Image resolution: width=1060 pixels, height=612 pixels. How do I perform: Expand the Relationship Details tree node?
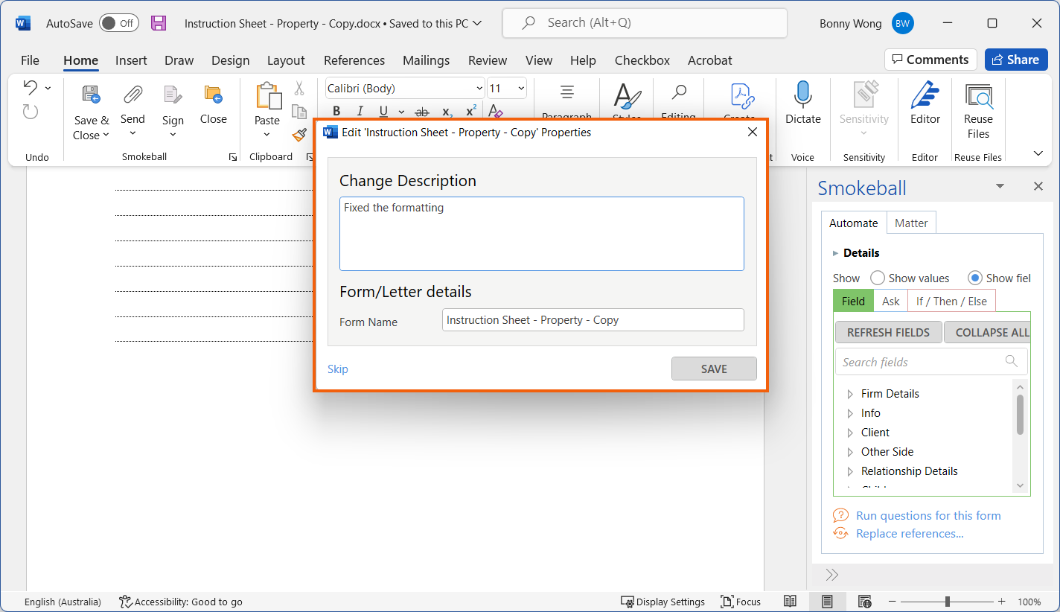(850, 471)
